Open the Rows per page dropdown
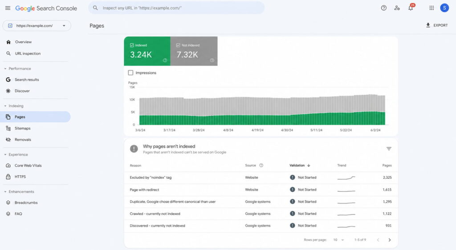Screen dimensions: 456x250 coord(338,240)
